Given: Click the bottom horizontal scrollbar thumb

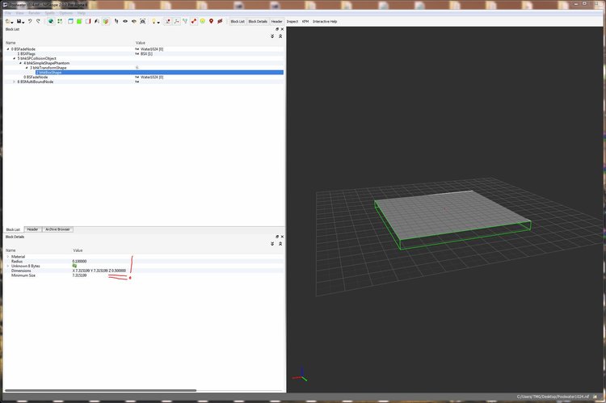Looking at the screenshot, I should (x=100, y=390).
